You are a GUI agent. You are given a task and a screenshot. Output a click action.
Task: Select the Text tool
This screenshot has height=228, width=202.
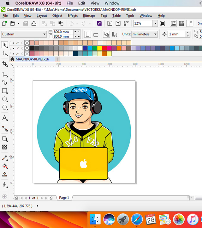[x=5, y=118]
